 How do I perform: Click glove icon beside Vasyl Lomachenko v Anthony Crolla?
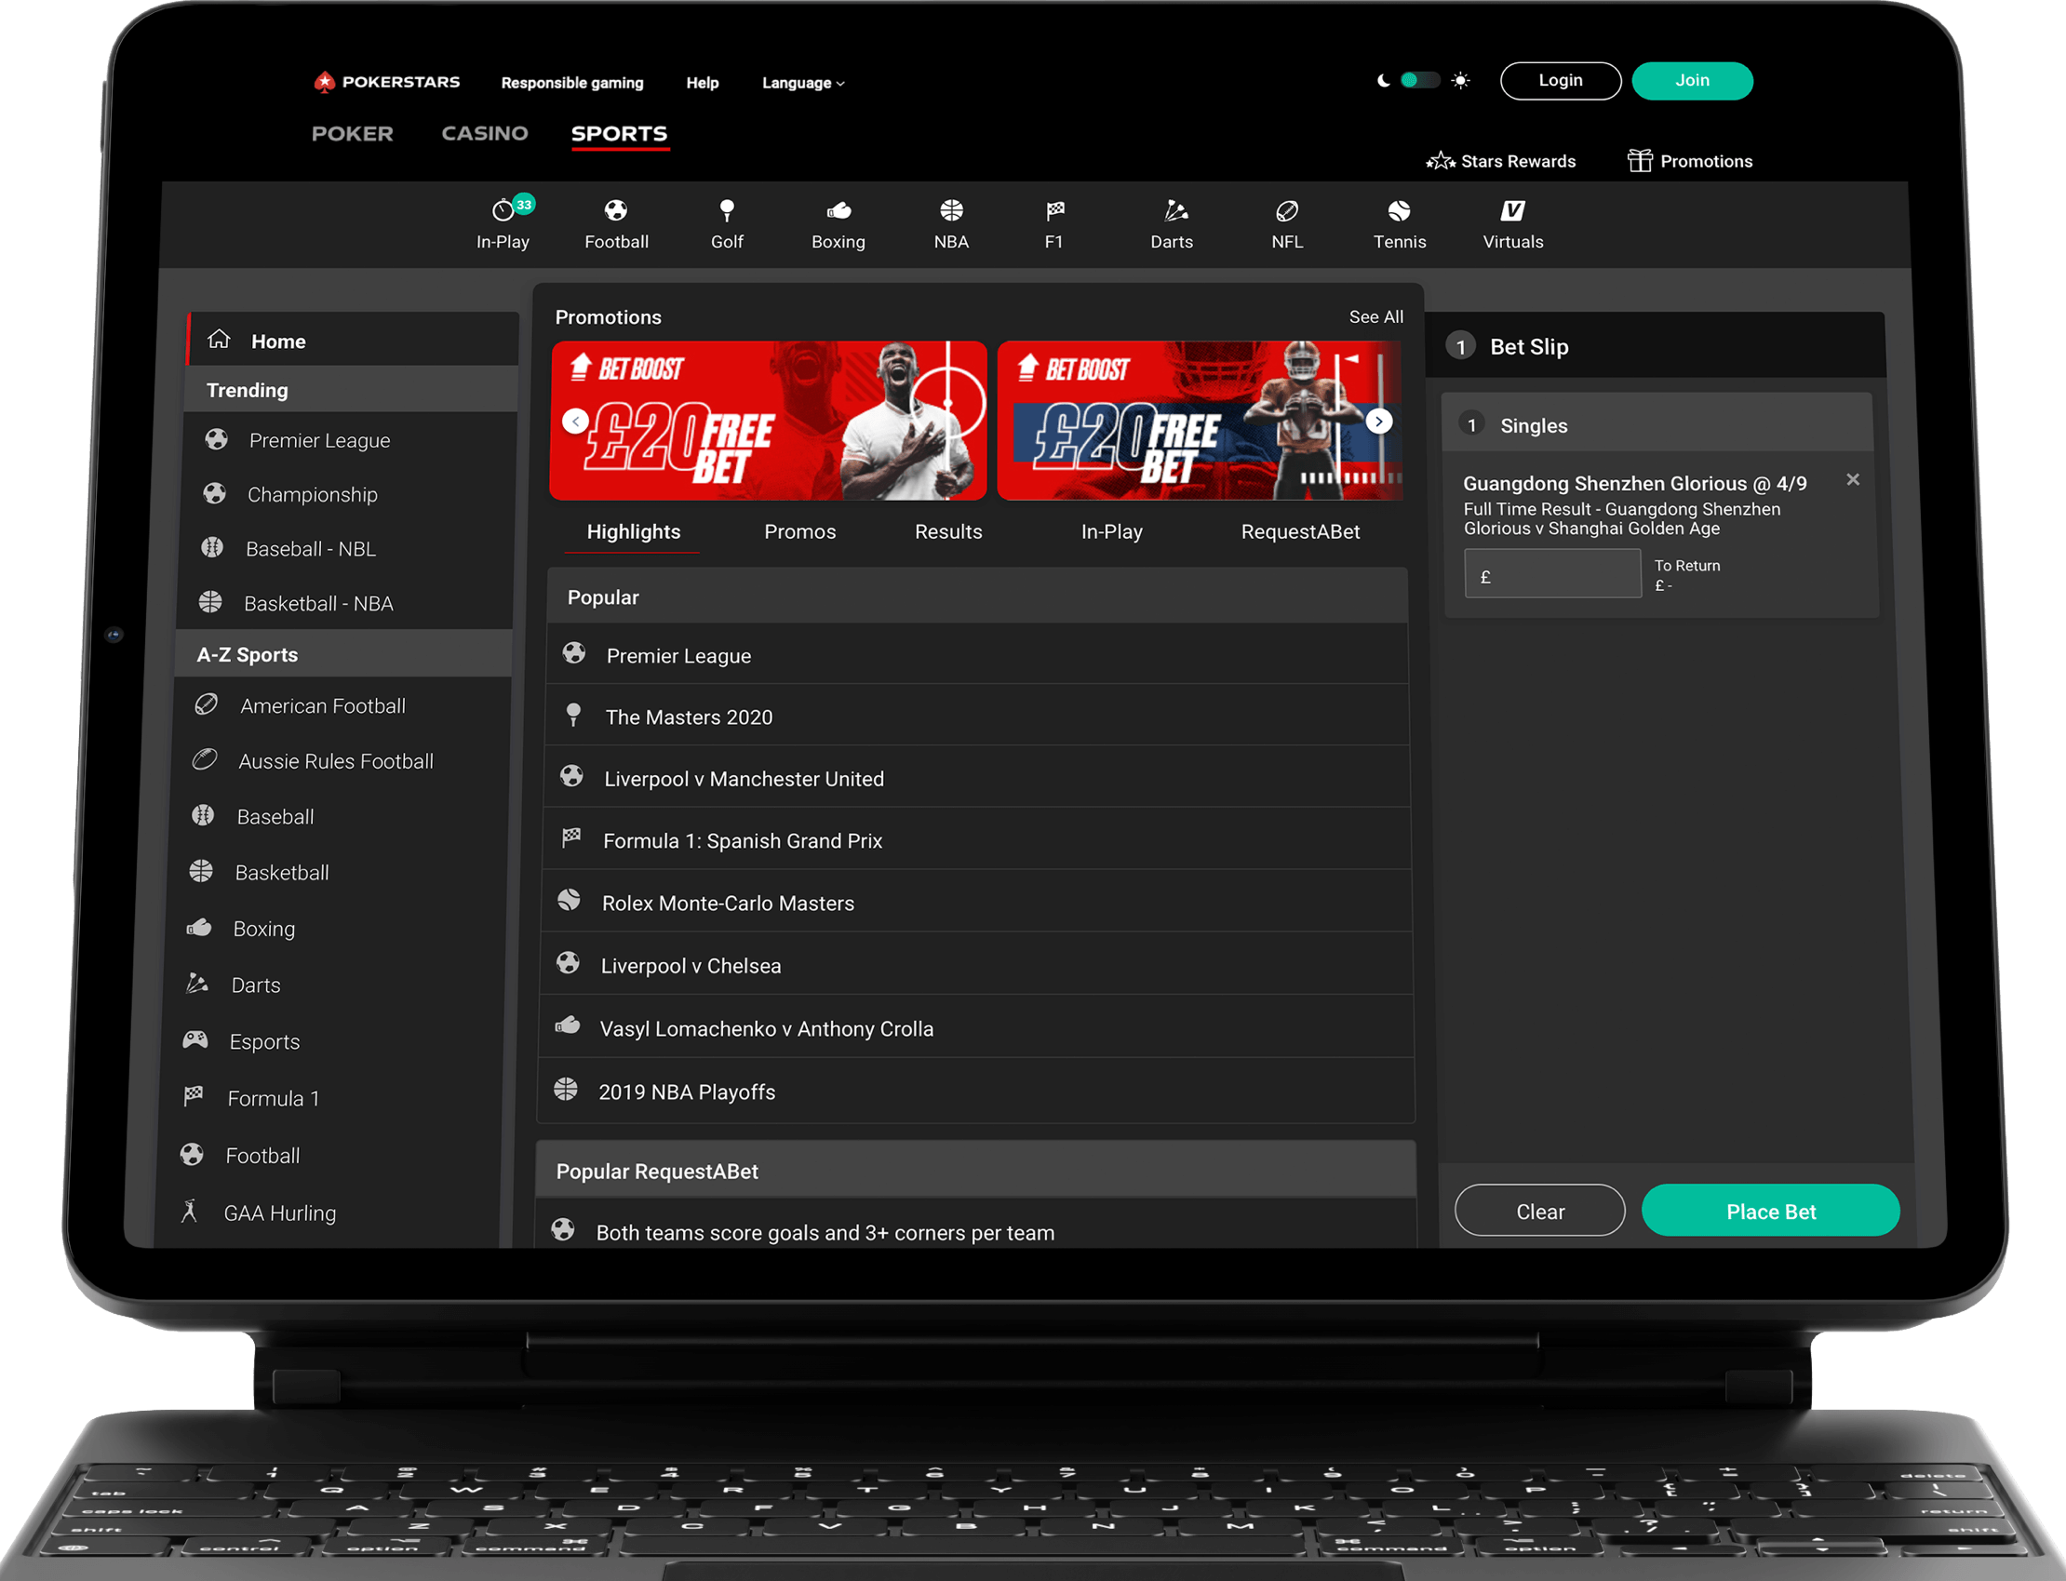(568, 1025)
